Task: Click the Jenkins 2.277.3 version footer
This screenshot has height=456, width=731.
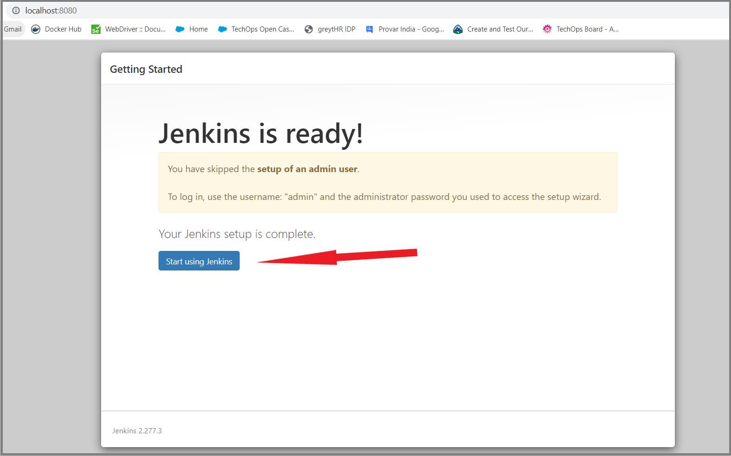Action: click(137, 430)
